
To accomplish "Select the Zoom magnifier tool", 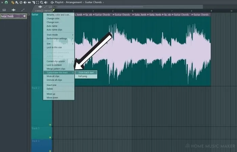I will click(x=42, y=2).
